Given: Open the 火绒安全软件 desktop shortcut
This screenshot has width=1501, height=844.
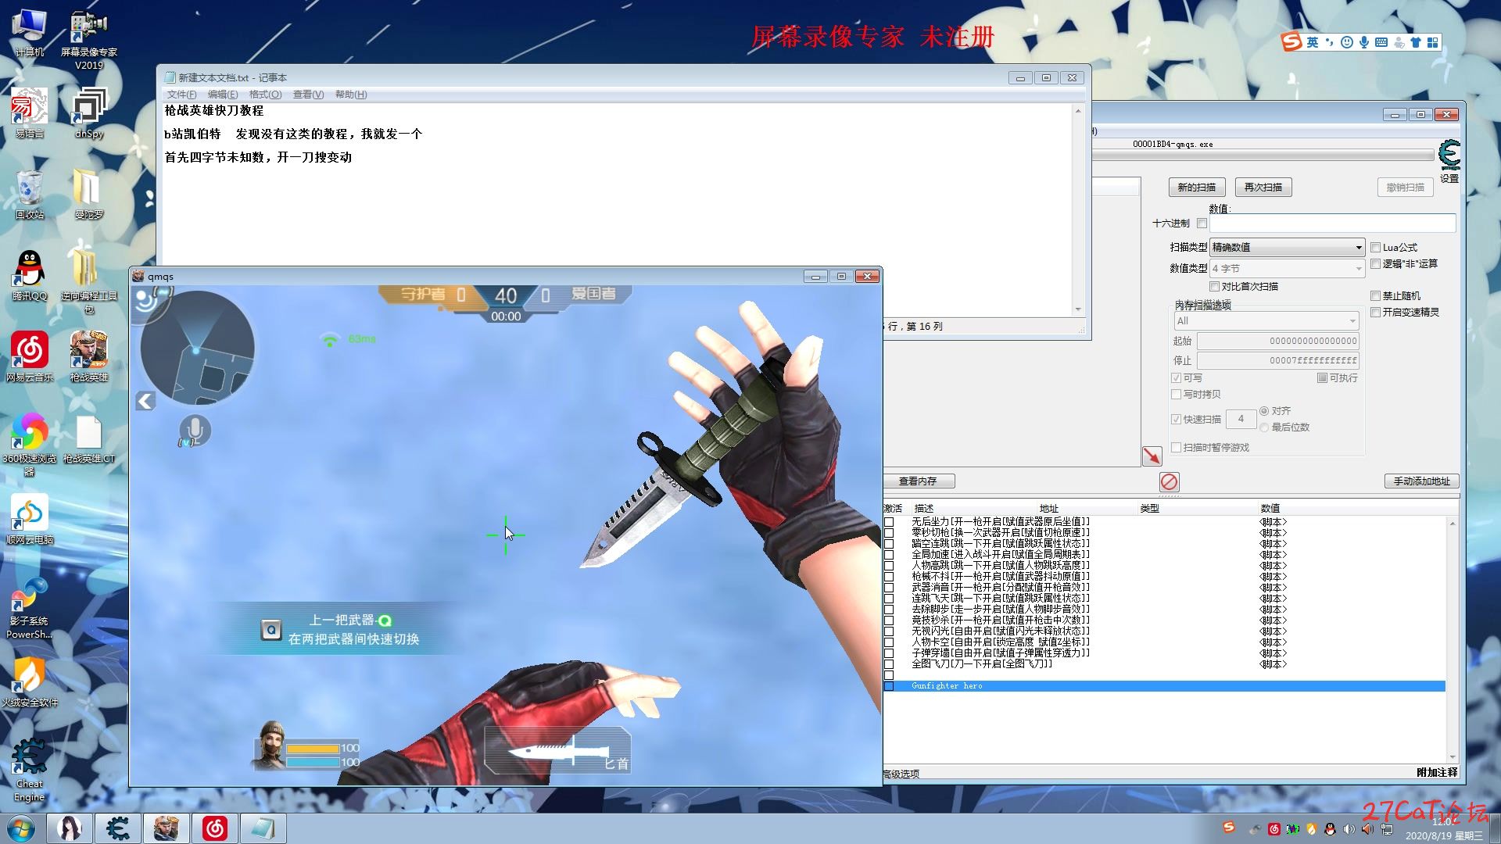Looking at the screenshot, I should coord(29,681).
